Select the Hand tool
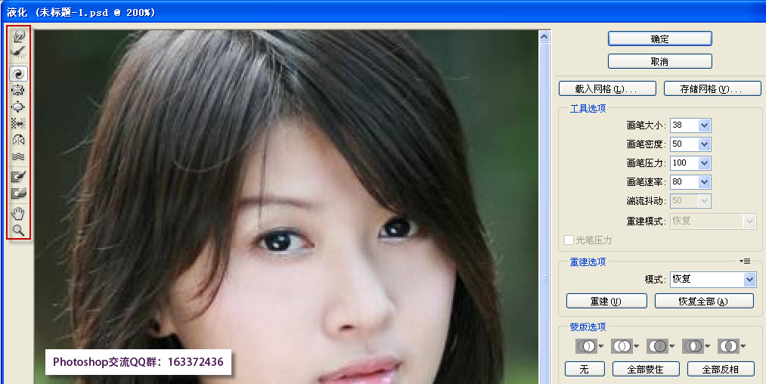The height and width of the screenshot is (384, 766). tap(19, 213)
